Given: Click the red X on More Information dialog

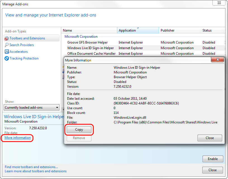Looking at the screenshot, I should [218, 59].
